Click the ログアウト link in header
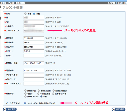Image resolution: width=127 pixels, height=112 pixels. (x=112, y=3)
